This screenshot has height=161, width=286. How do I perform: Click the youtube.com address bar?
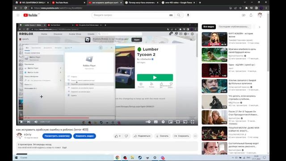128,8
